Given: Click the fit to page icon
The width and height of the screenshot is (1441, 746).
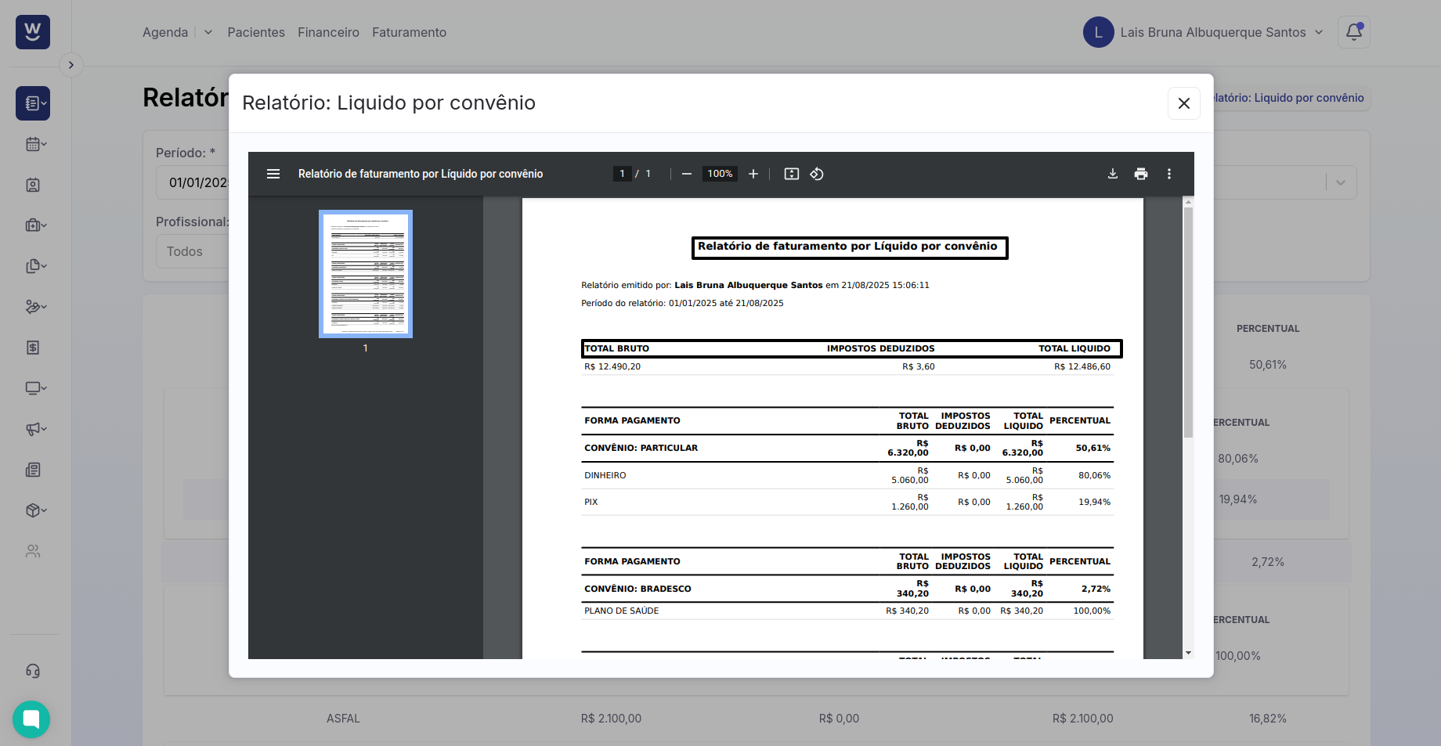Looking at the screenshot, I should (x=792, y=174).
